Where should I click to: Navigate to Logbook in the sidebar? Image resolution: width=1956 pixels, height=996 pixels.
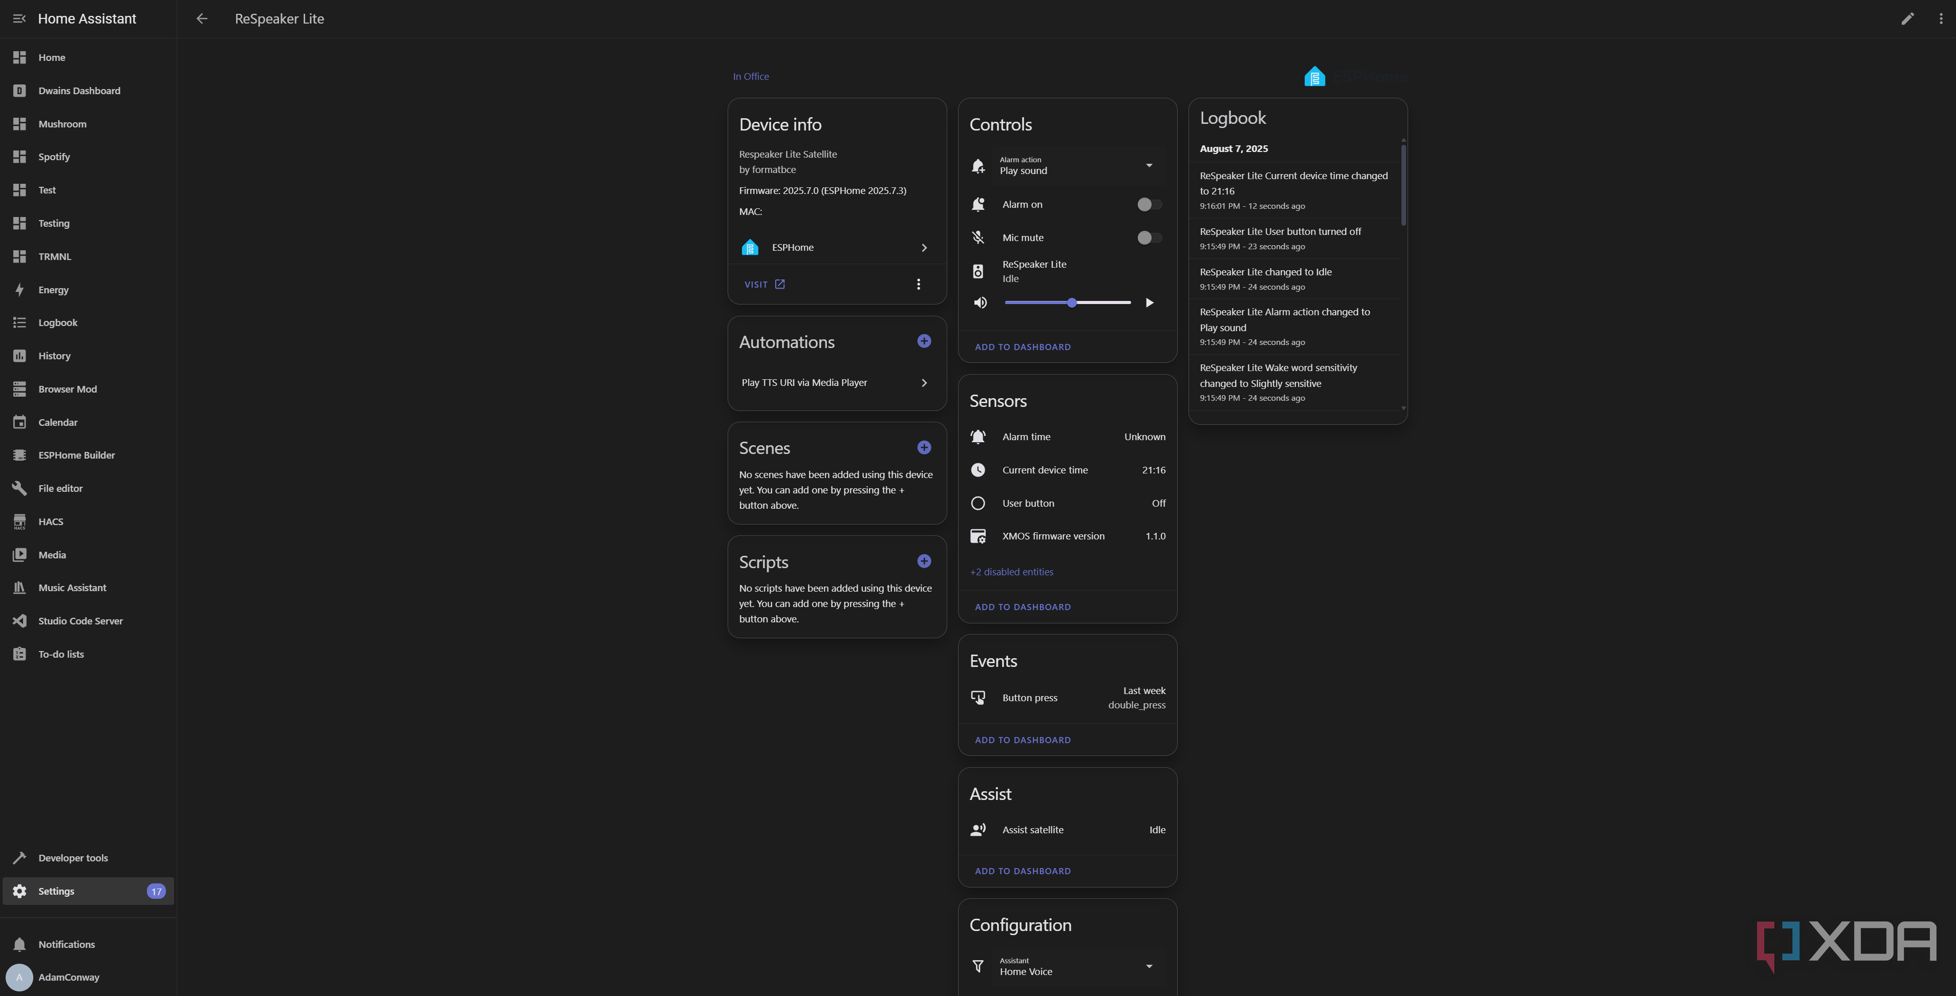tap(88, 322)
